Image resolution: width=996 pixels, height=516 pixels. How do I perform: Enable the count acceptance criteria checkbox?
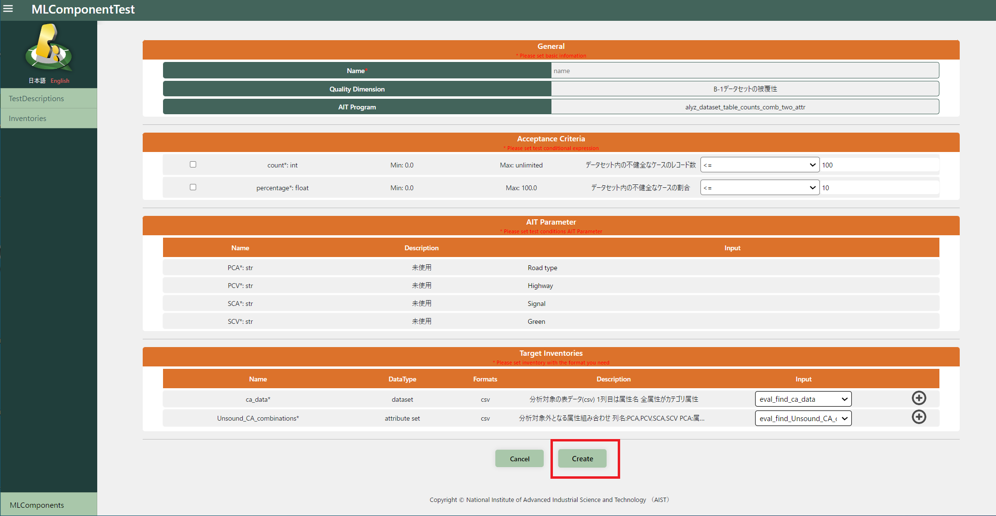click(193, 165)
